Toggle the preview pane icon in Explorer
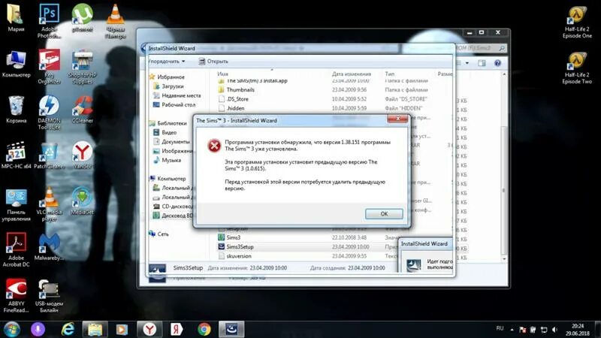 click(x=482, y=63)
